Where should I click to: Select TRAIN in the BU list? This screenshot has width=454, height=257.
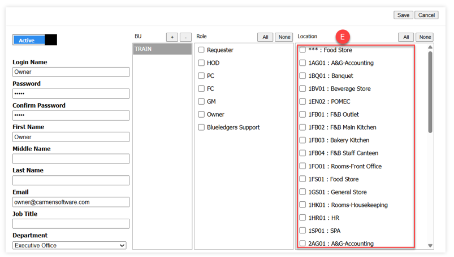[x=162, y=49]
